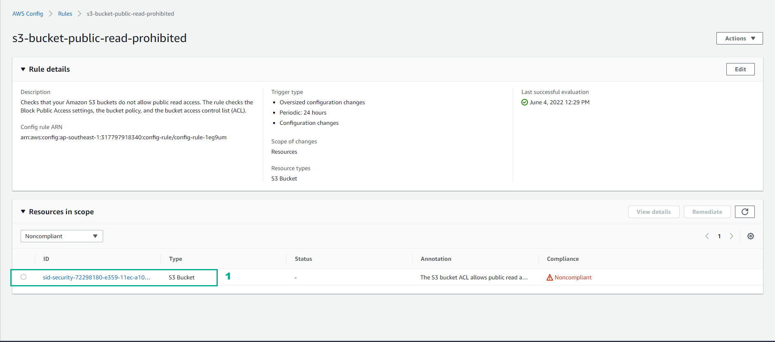Click the View details button

[653, 212]
